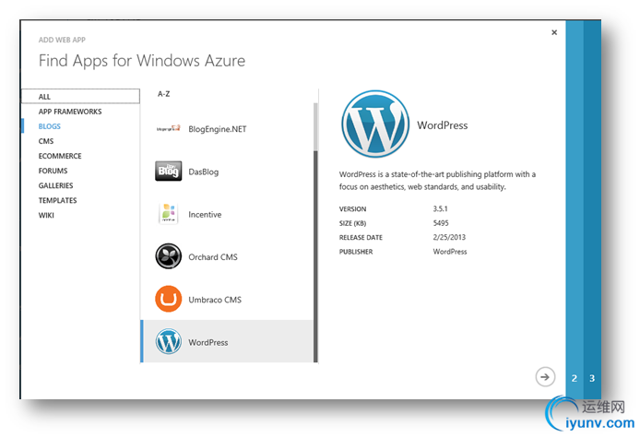Click the version value 3.5.1

440,208
